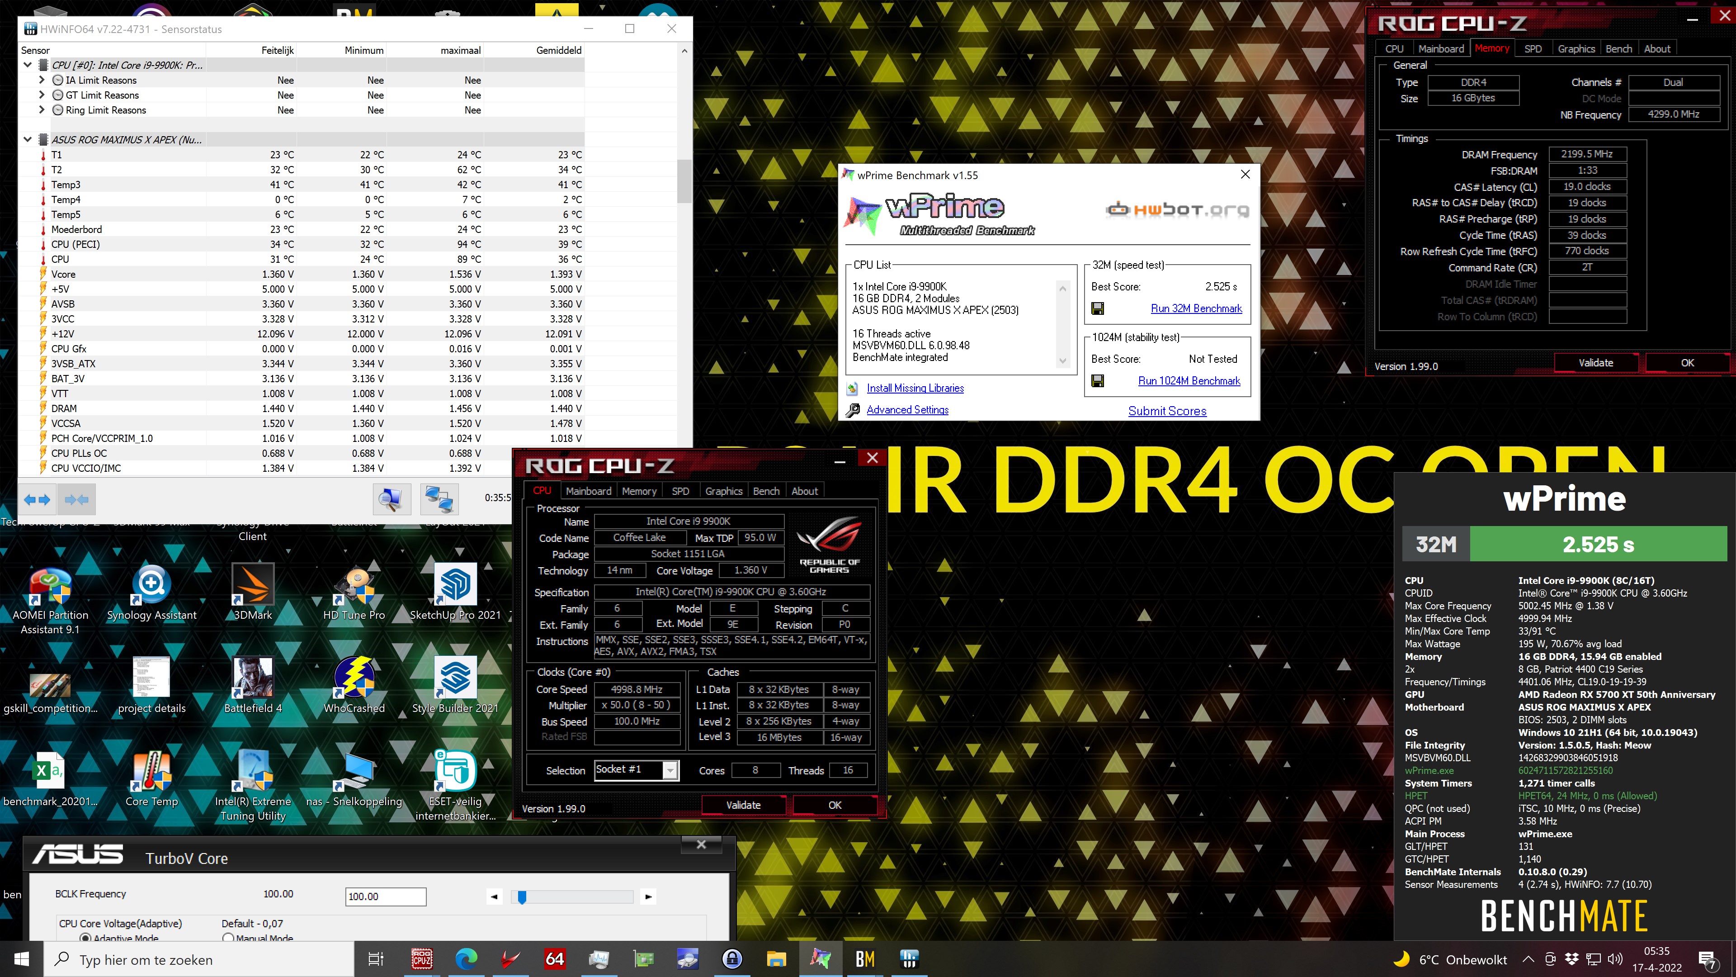Click Advanced Settings link in wPrime

pyautogui.click(x=907, y=410)
